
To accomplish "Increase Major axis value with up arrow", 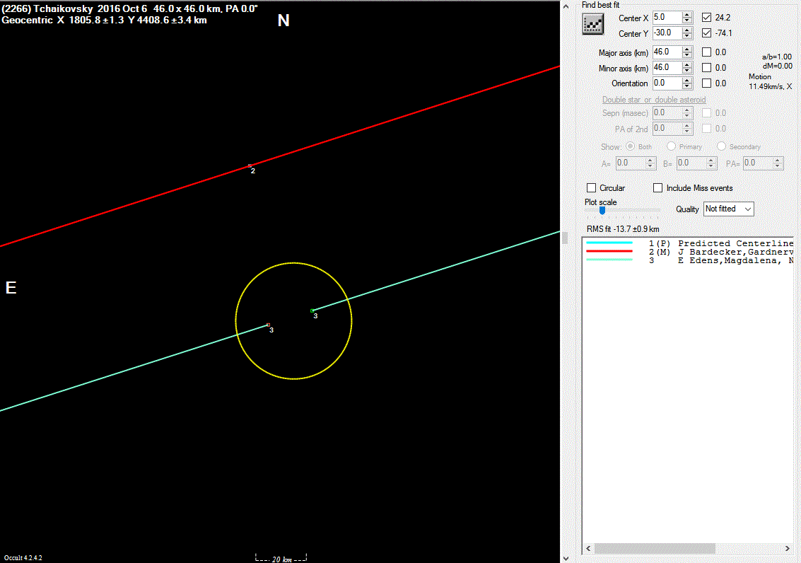I will tap(687, 49).
